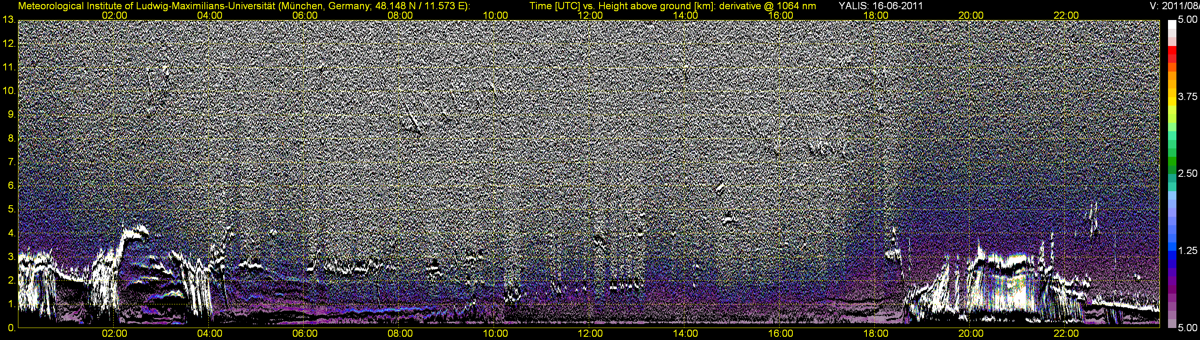This screenshot has height=340, width=1200.
Task: Click the 06:00 label on the upper time axis
Action: (x=305, y=15)
